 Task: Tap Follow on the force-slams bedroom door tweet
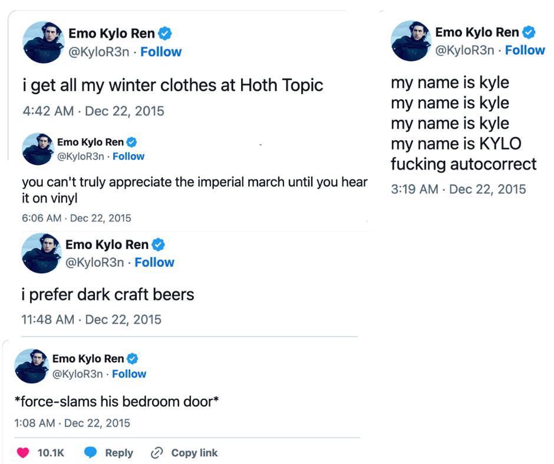[x=129, y=374]
